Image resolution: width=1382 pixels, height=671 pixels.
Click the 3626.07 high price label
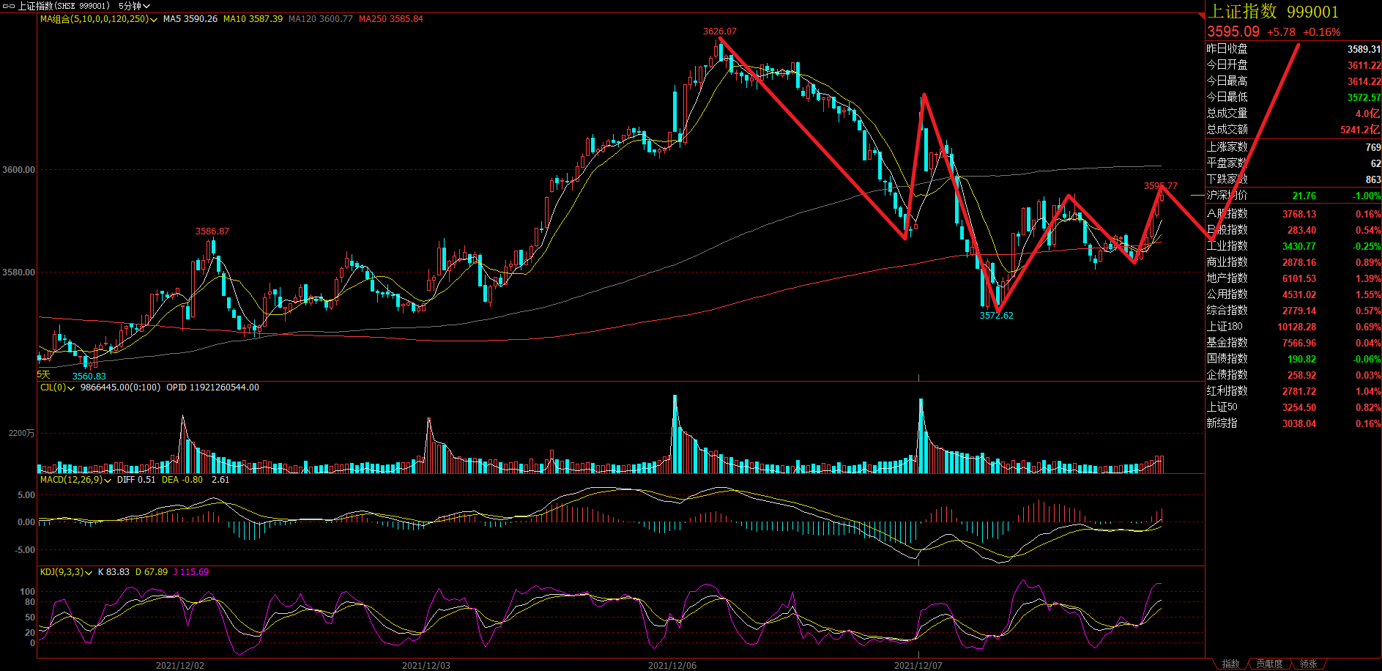pos(719,31)
